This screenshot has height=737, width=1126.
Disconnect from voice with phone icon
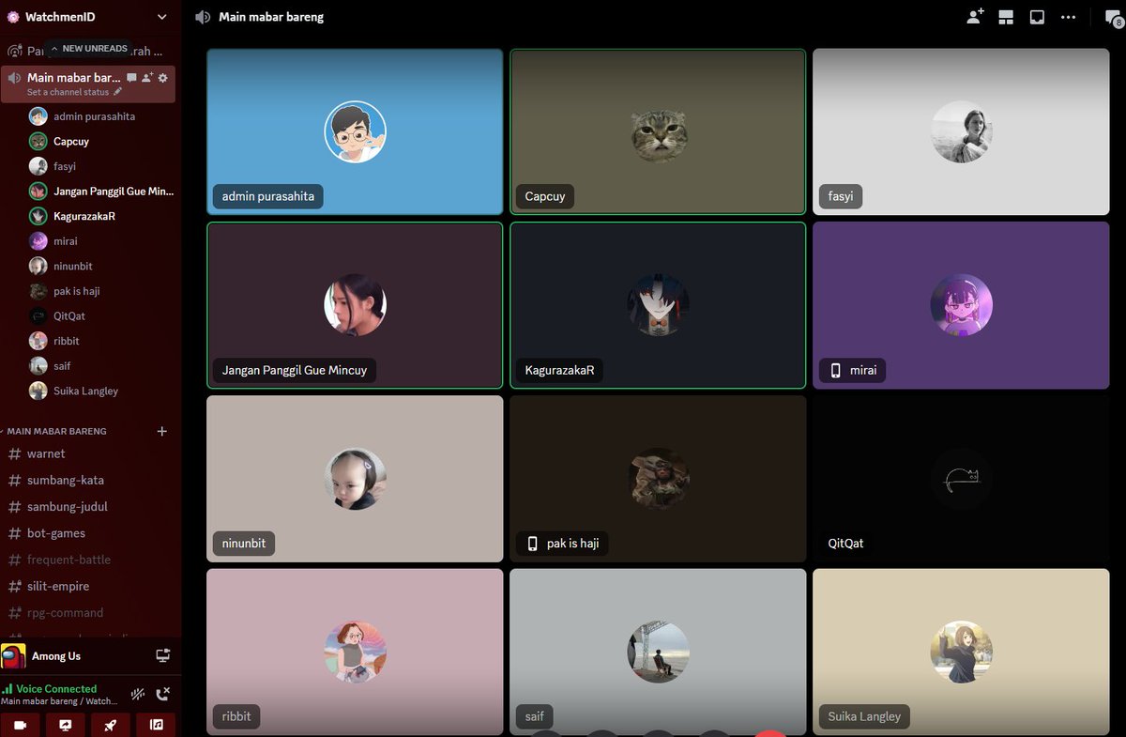(162, 694)
